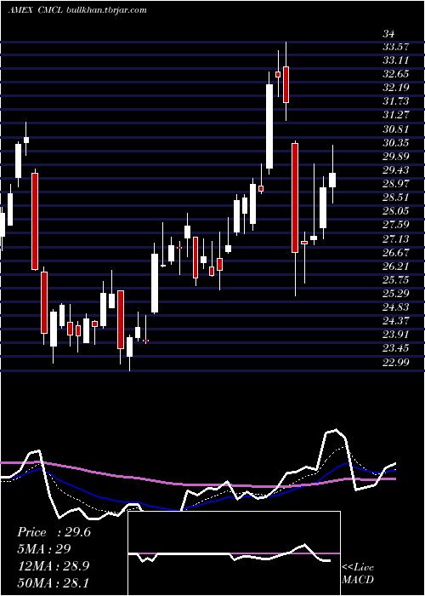Click the 12MA : 28.9 readout
425x596 pixels.
(x=54, y=566)
